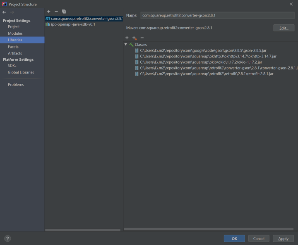Add a root to the library classes
Screen dimensions: 298x245
pyautogui.click(x=127, y=38)
